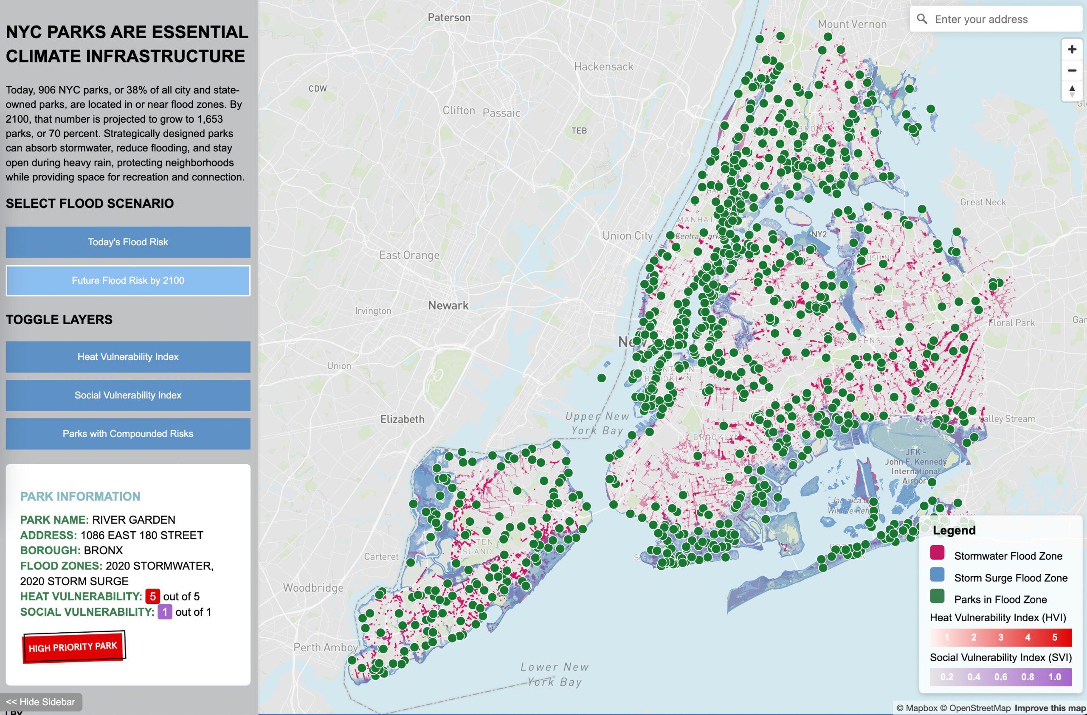Click the search magnifier icon
This screenshot has height=715, width=1087.
pos(922,19)
